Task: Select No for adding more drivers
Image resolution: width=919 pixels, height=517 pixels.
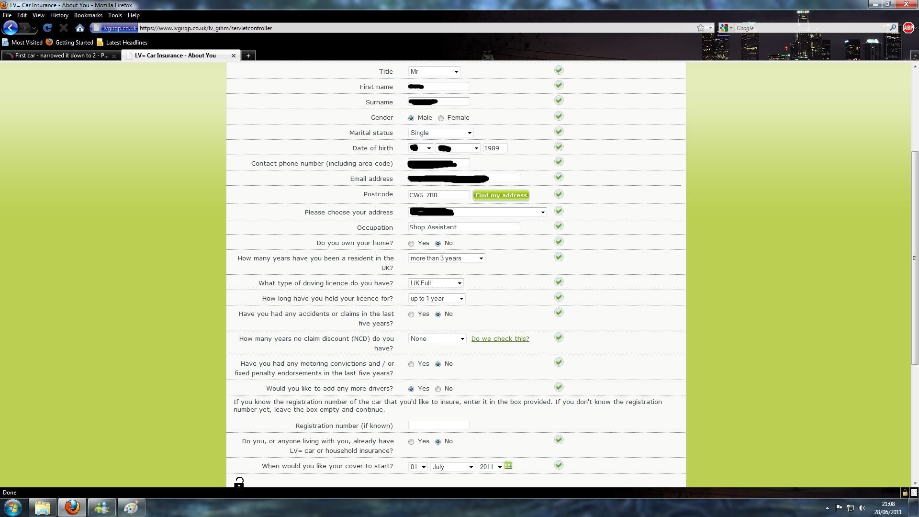Action: (x=438, y=389)
